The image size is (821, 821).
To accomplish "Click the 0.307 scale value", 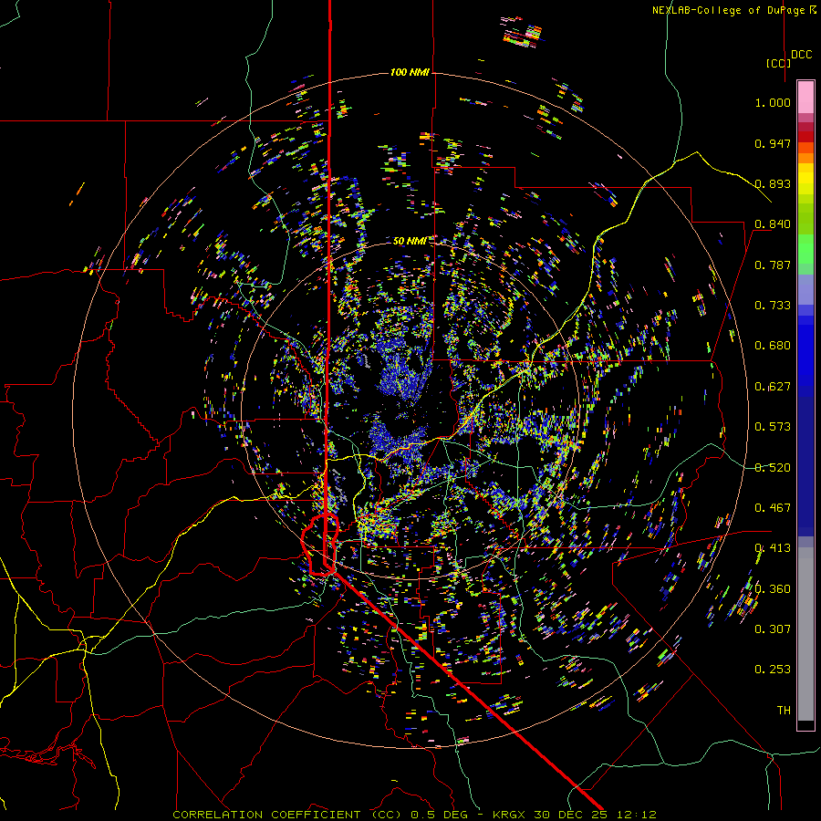I will (x=773, y=629).
